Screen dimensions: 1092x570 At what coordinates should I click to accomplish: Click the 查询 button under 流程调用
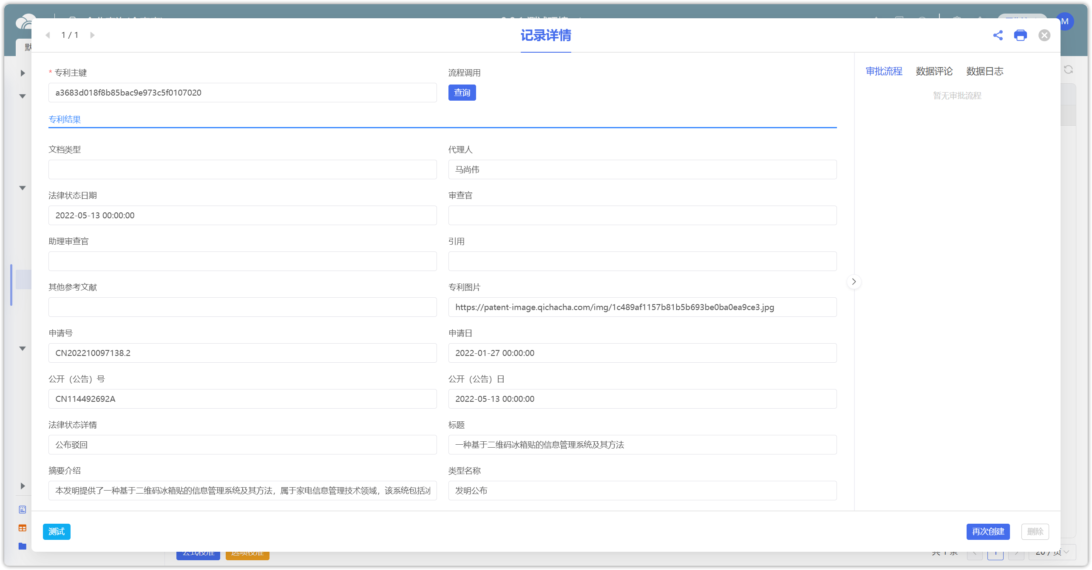(462, 93)
